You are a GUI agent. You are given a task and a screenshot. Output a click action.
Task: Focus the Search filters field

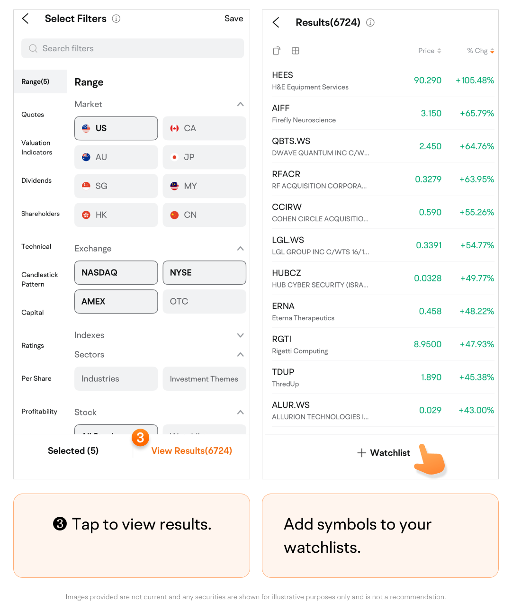point(133,48)
